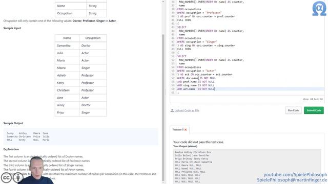Click the 'Samantha' cell in Sample Input

tap(67, 45)
